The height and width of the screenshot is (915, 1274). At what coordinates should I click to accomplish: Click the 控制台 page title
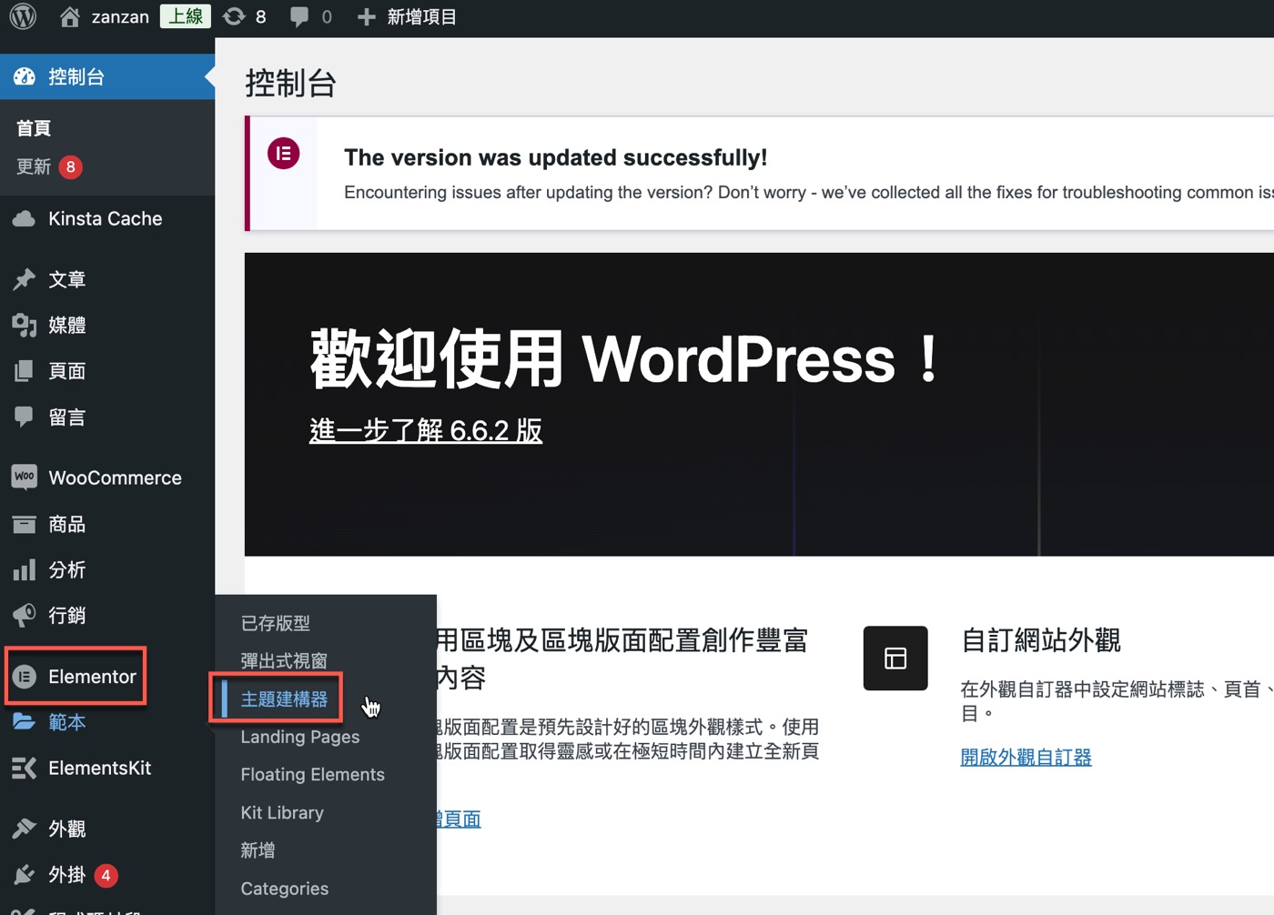(291, 83)
